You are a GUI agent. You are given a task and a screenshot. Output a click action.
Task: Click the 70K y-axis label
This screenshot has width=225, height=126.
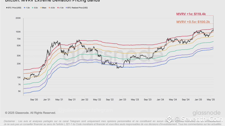[x=19, y=39]
